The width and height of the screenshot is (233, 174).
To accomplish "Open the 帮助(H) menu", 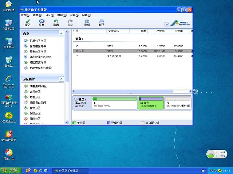I will tap(86, 15).
